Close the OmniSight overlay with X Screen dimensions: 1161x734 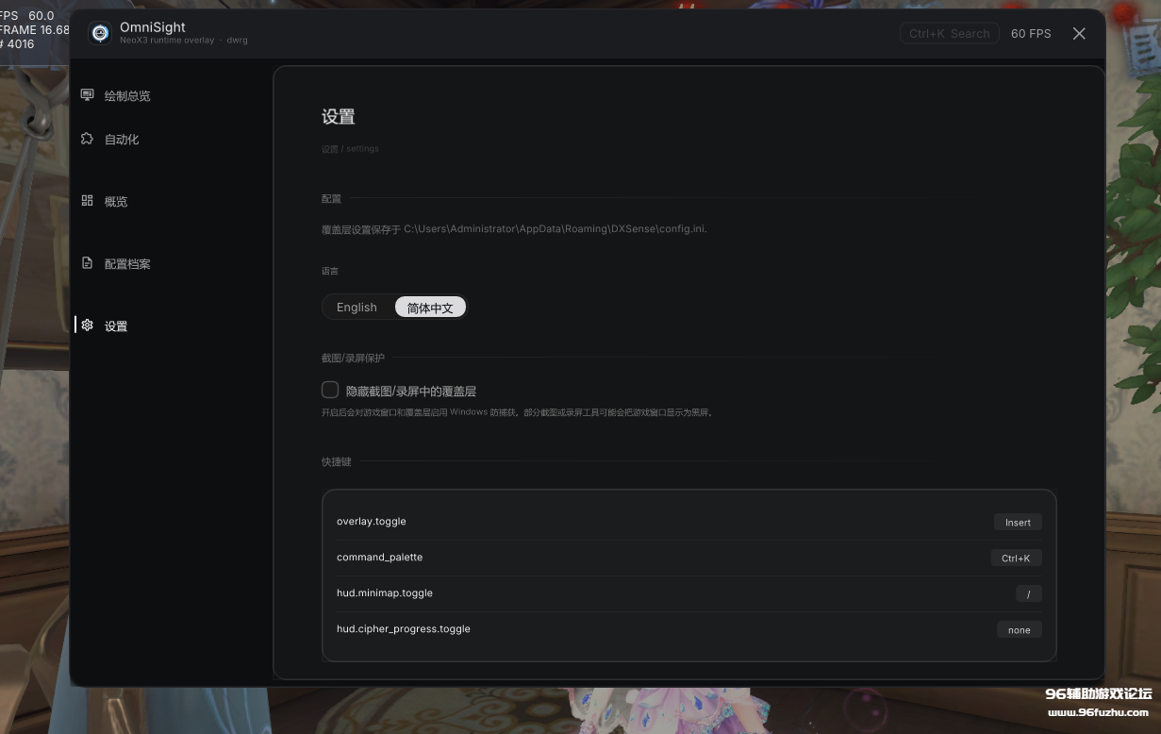pos(1079,33)
